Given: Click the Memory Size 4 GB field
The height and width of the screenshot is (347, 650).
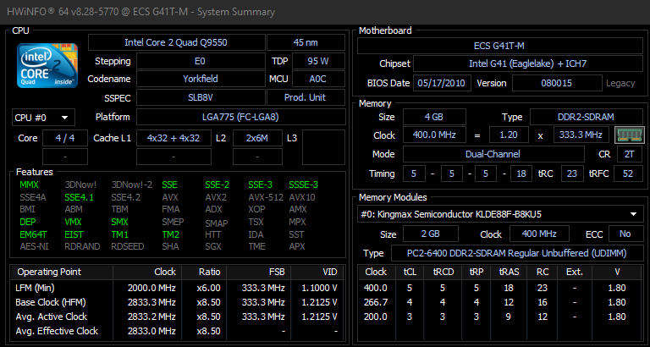Looking at the screenshot, I should point(434,117).
